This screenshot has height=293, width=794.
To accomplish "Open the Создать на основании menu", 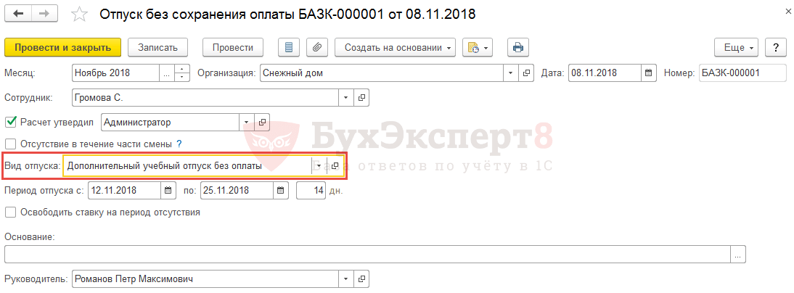I will 395,48.
